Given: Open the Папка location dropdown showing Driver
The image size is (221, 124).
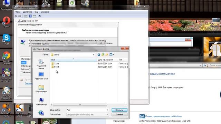Looking at the screenshot, I should click(x=73, y=55).
